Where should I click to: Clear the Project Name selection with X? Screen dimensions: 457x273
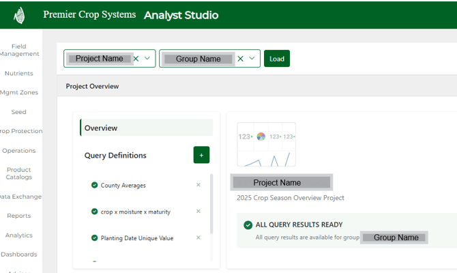click(x=136, y=59)
